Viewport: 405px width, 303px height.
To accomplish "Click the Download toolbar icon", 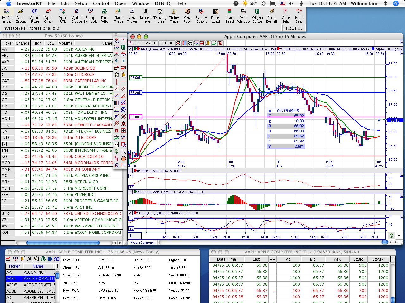I will coord(216,15).
